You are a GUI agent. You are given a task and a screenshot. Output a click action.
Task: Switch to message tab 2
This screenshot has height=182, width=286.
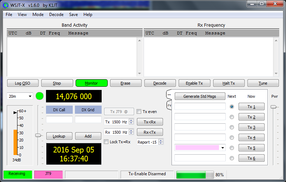[169, 105]
